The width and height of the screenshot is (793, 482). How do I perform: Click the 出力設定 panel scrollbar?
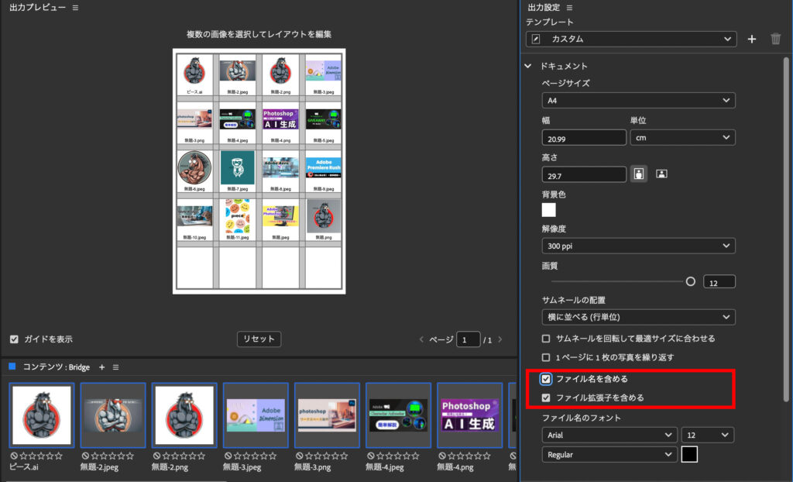pos(786,228)
